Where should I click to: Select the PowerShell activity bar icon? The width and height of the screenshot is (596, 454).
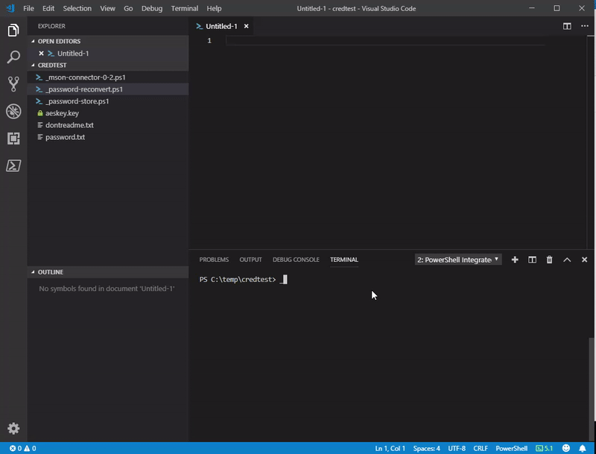pyautogui.click(x=13, y=165)
